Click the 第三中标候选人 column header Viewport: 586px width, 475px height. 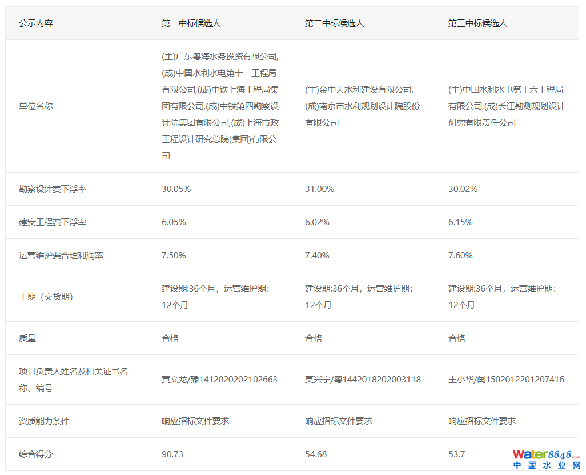pyautogui.click(x=477, y=23)
